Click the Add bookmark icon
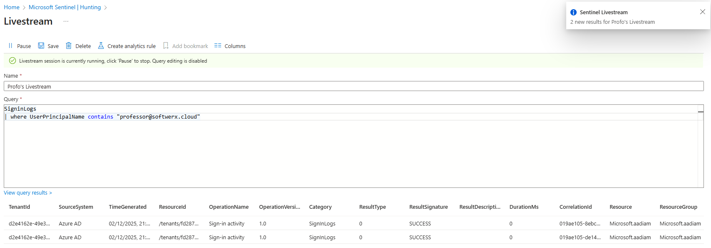Viewport: 711px width, 248px height. [166, 46]
